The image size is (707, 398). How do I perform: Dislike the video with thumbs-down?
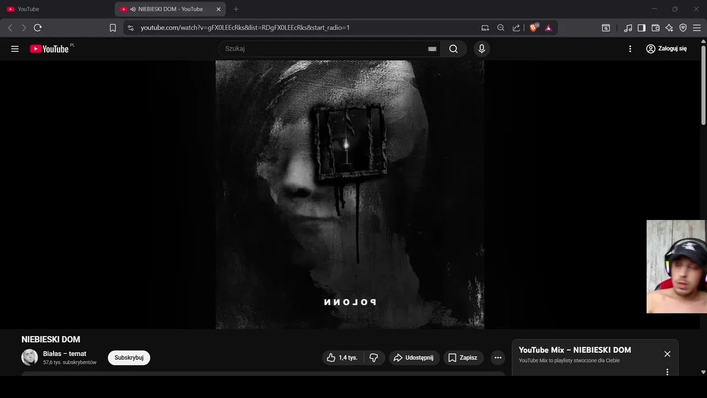click(374, 358)
